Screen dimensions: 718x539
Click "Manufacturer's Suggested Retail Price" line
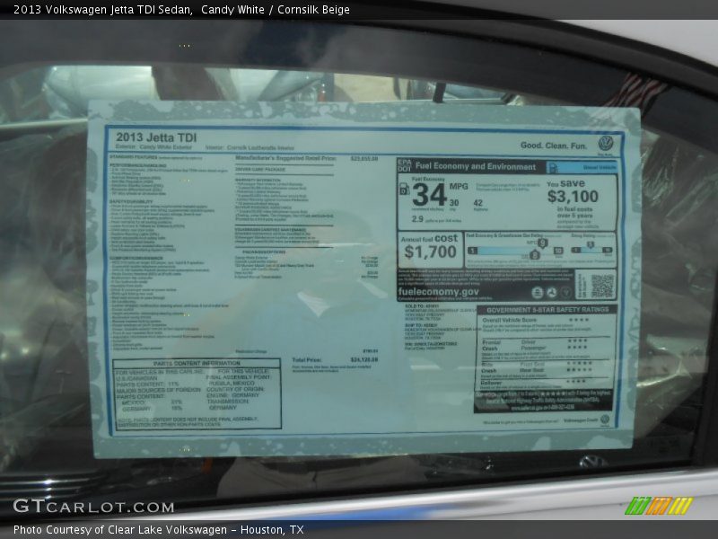pos(306,159)
